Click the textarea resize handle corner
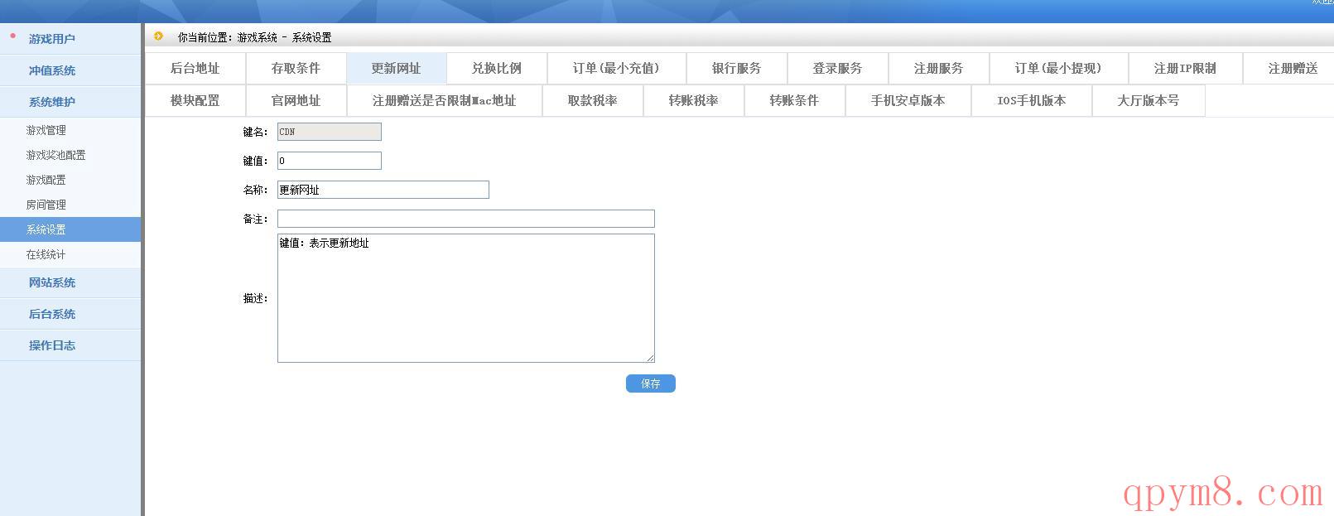The image size is (1334, 516). click(x=650, y=358)
